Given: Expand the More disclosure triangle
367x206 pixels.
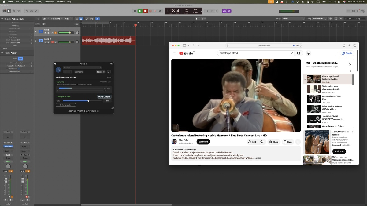Looking at the screenshot, I should click(x=2, y=49).
